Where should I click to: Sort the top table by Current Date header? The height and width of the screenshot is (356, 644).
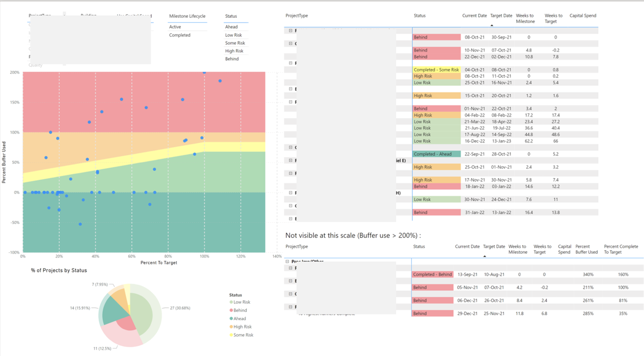(475, 16)
